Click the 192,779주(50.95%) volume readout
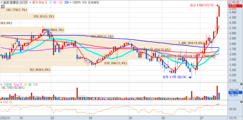Screen dimensions: 243x120 coord(13,88)
